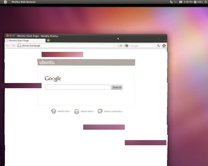The width and height of the screenshot is (208, 166).
Task: Open the Ubuntu help link
Action: pos(64,111)
